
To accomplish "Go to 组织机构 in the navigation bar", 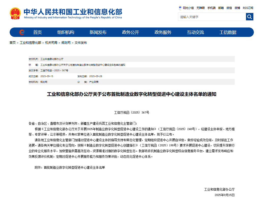I will [x=66, y=32].
